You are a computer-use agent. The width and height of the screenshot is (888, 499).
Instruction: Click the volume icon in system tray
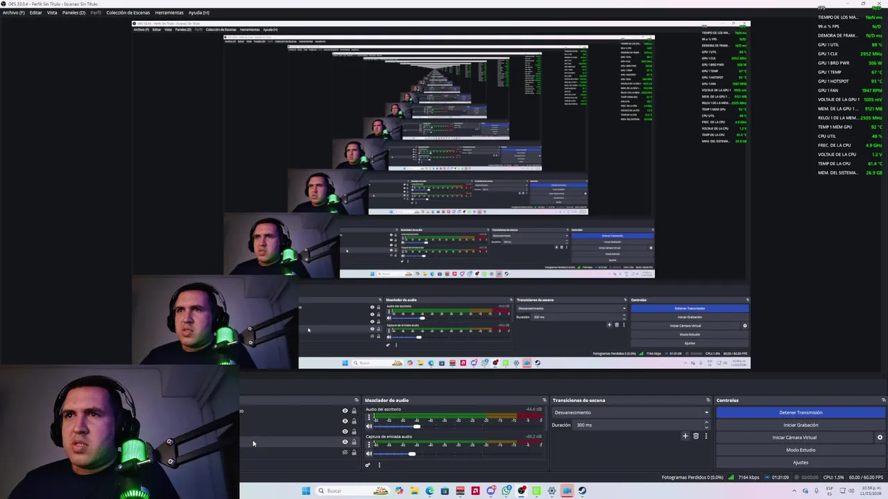click(x=851, y=491)
